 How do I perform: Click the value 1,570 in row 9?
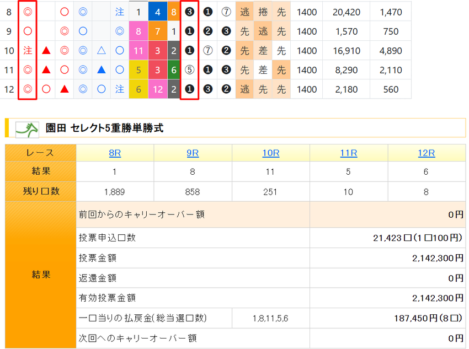tap(347, 31)
